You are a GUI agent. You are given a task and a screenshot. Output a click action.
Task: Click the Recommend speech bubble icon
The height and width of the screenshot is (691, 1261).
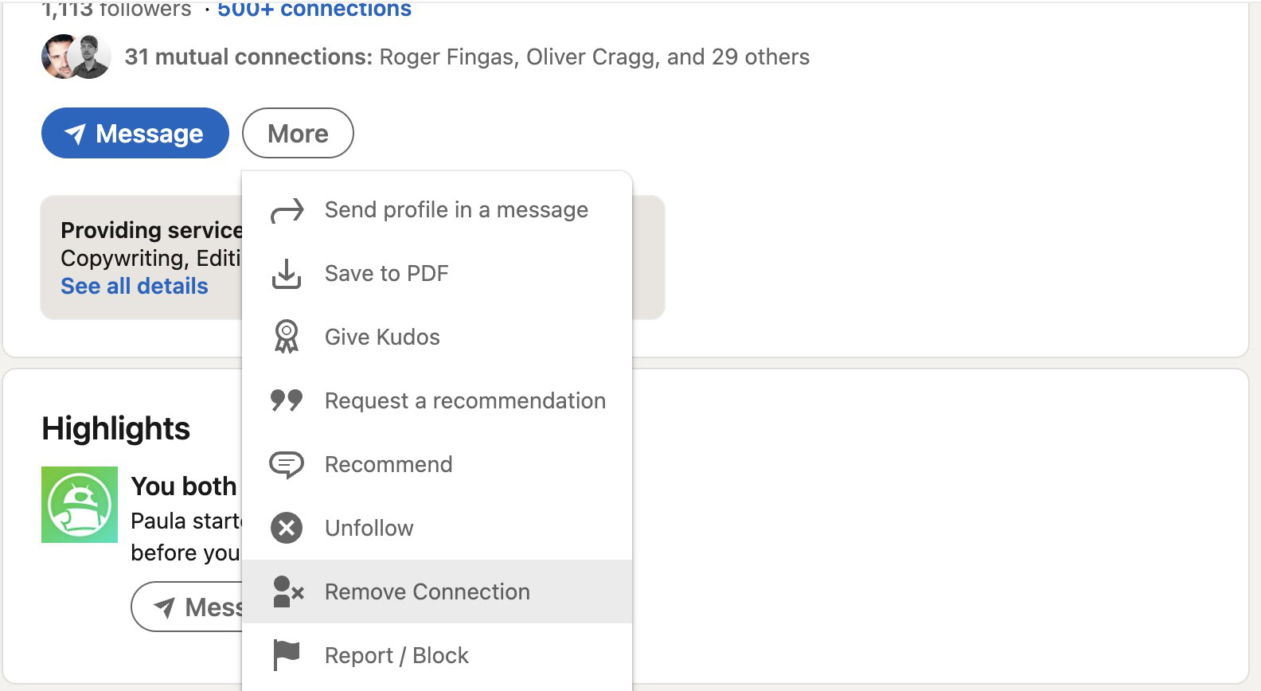pyautogui.click(x=287, y=464)
